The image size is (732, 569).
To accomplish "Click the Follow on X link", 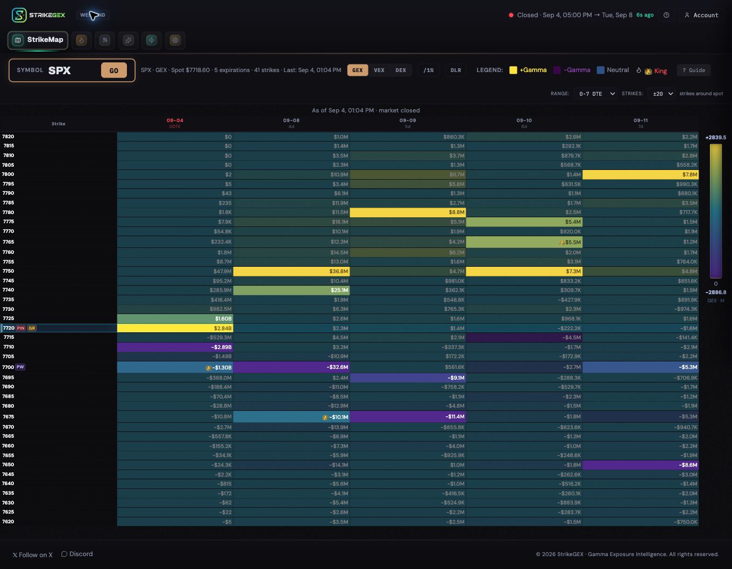I will 33,554.
